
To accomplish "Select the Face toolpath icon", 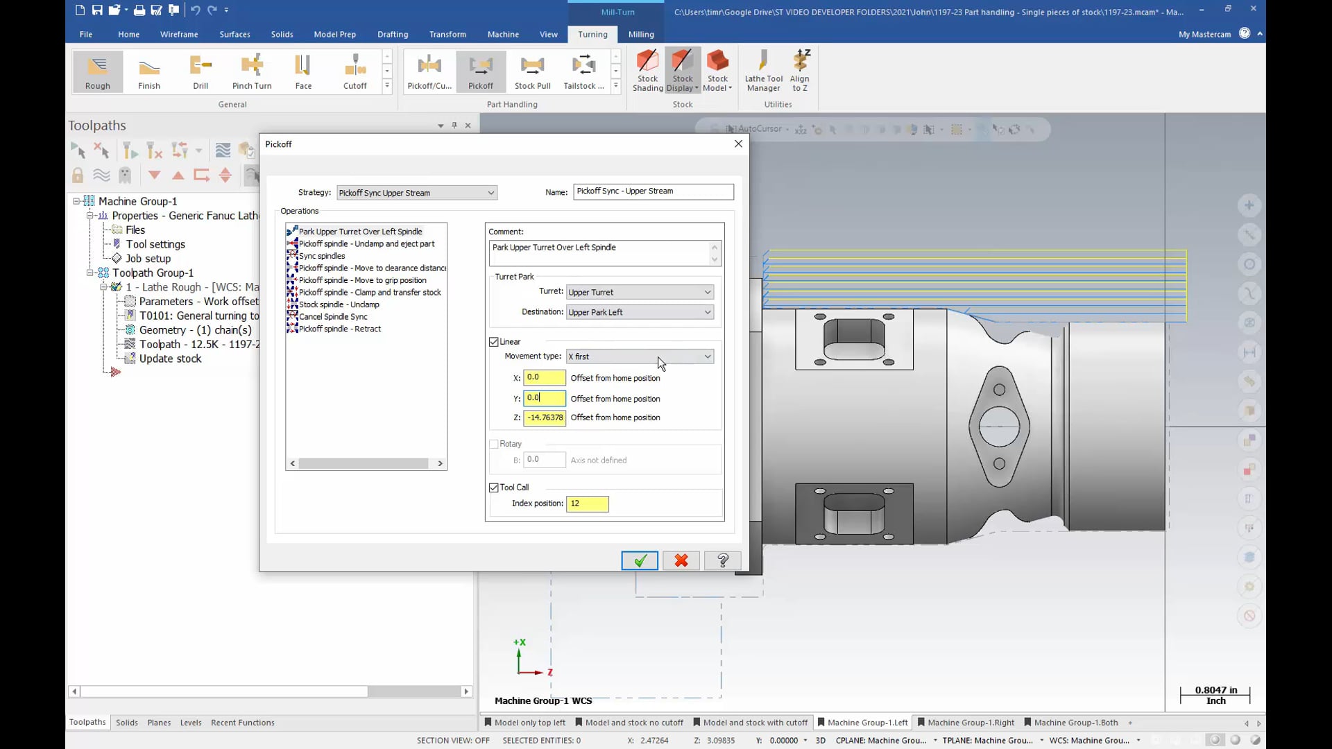I will pyautogui.click(x=303, y=72).
